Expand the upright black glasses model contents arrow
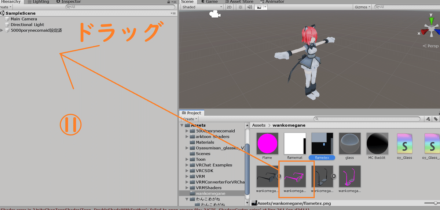Image resolution: width=440 pixels, height=210 pixels. 334,176
